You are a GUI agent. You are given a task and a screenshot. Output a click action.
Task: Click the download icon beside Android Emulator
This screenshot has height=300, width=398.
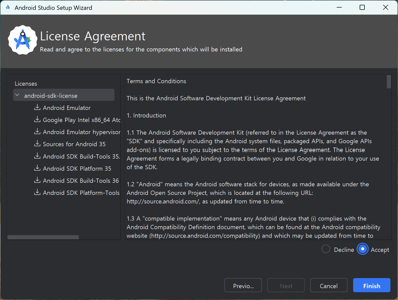tap(37, 107)
